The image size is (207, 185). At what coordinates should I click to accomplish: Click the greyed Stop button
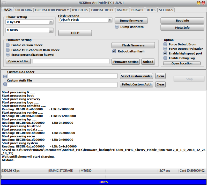(189, 79)
